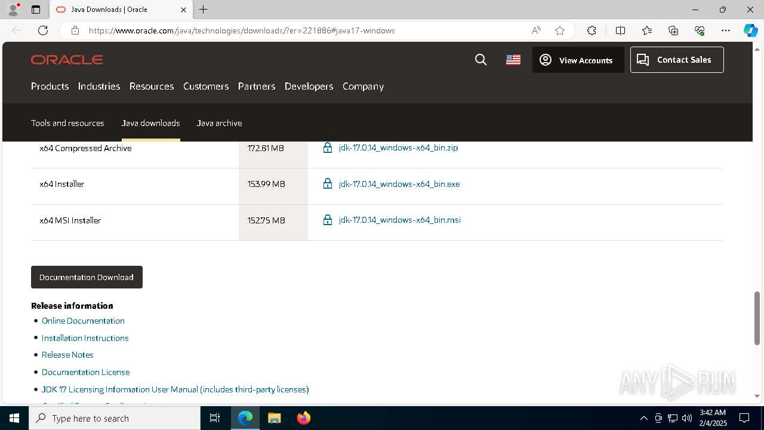Download jdk-17.0.14_windows-x64_bin.exe
The width and height of the screenshot is (764, 430).
tap(399, 184)
